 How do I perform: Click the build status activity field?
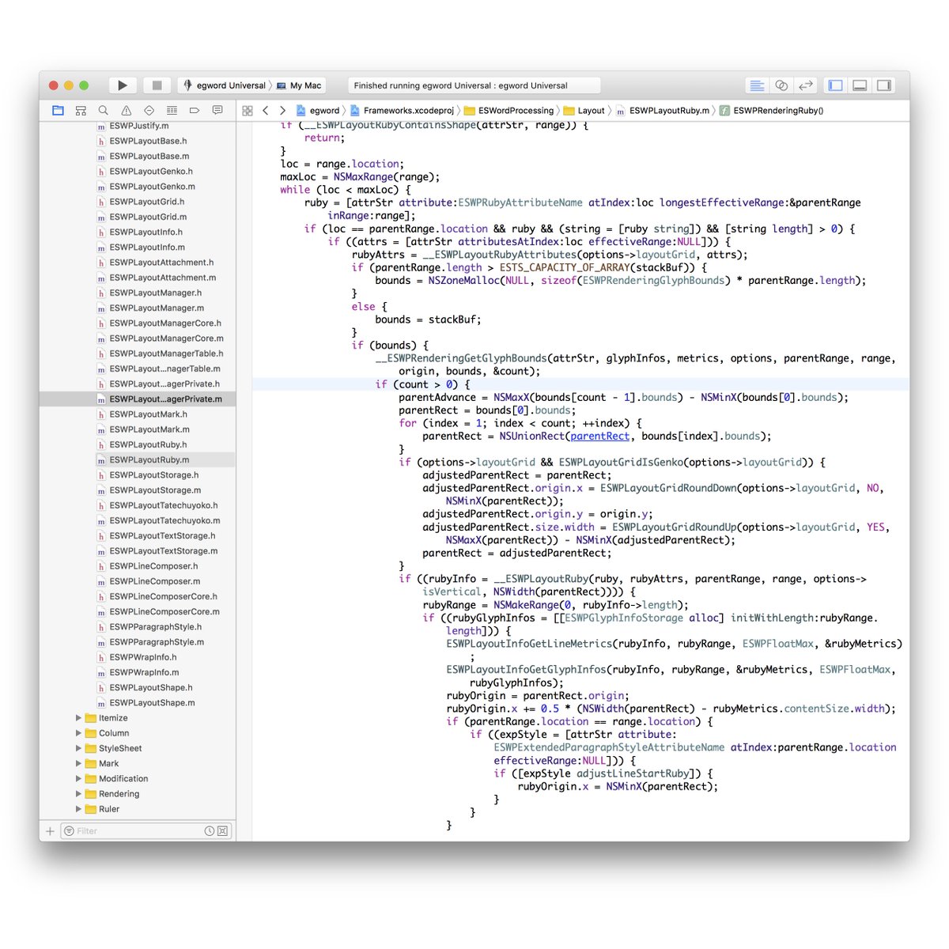pos(475,85)
